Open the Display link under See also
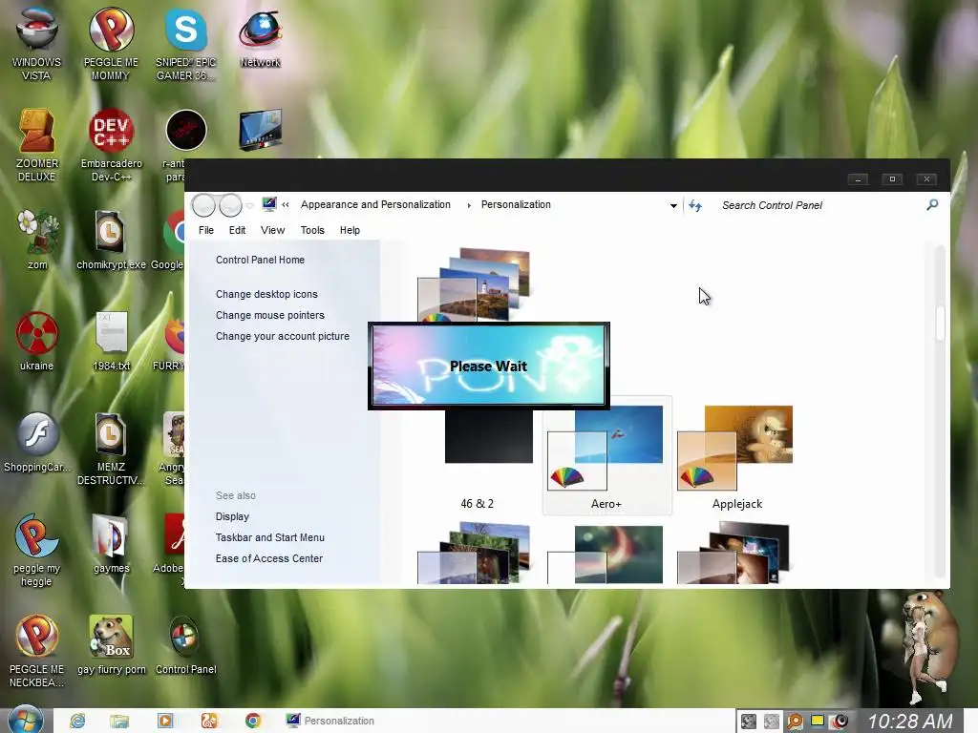978x733 pixels. click(x=232, y=516)
